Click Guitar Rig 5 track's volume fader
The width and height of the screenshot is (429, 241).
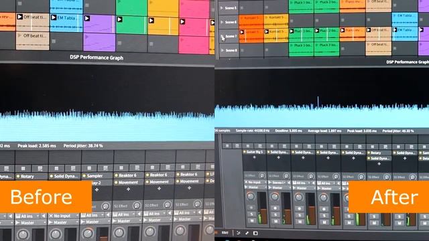pyautogui.click(x=263, y=208)
